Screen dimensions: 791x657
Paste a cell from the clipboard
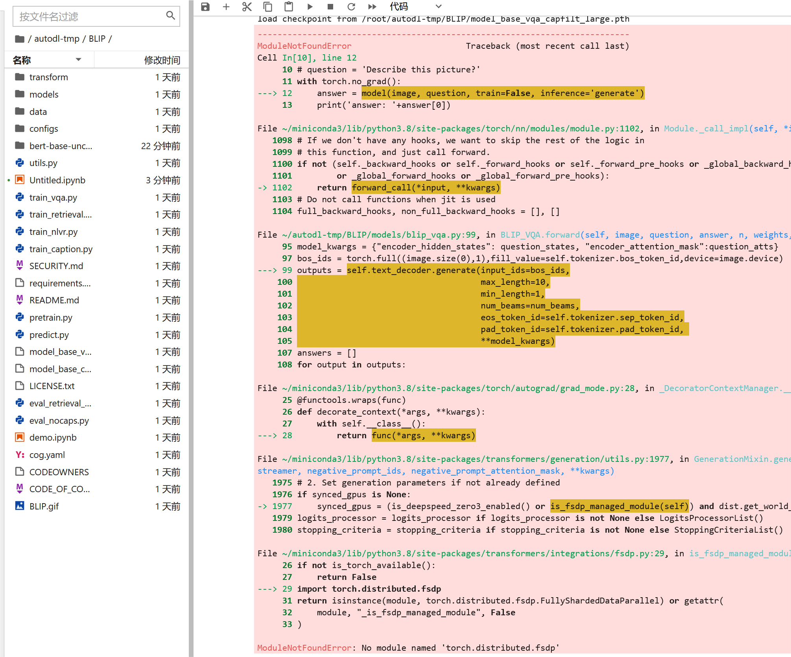click(289, 7)
